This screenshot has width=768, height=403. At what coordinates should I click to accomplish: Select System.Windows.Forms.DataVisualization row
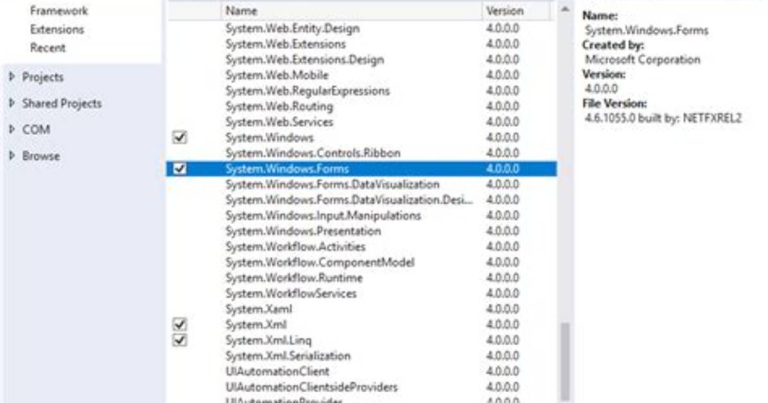tap(362, 185)
